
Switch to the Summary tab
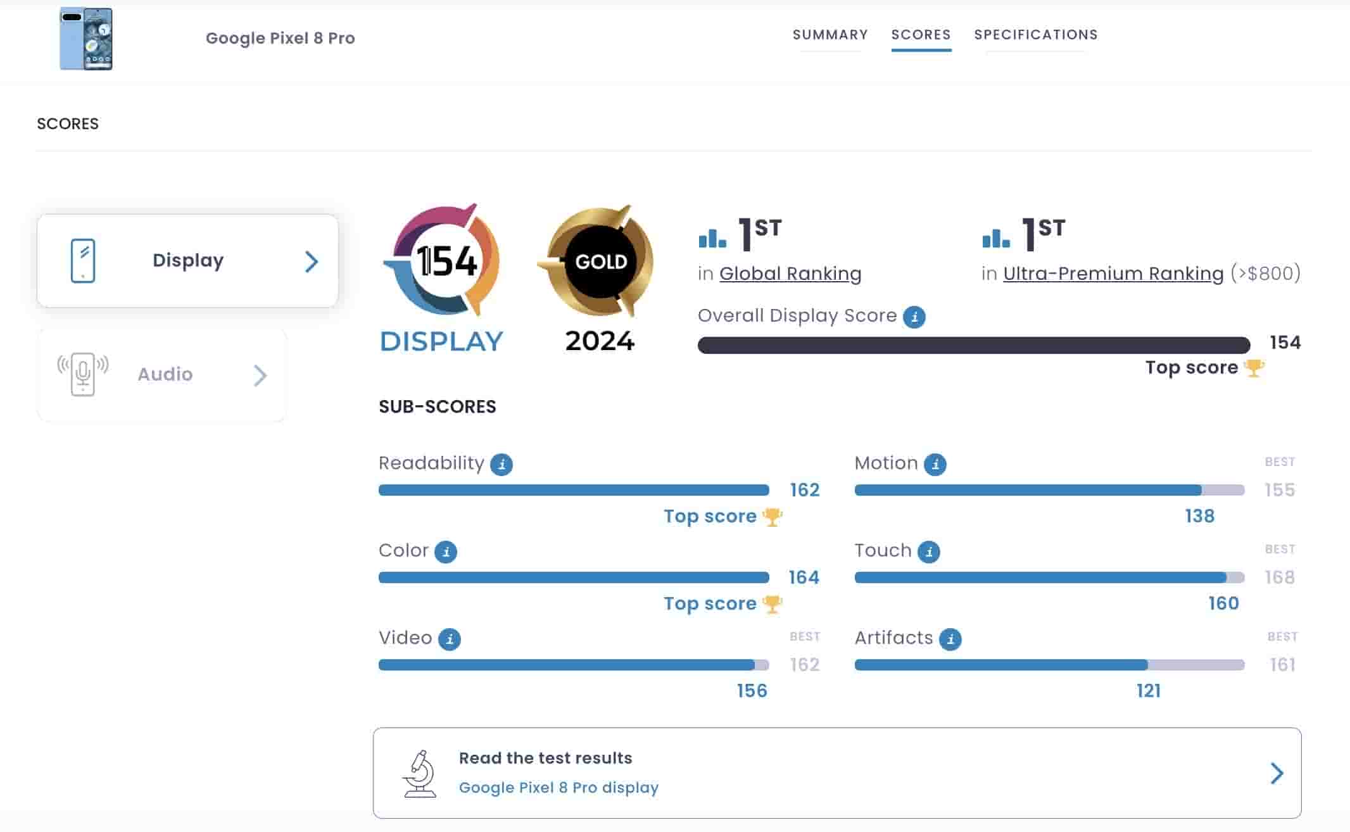(830, 35)
